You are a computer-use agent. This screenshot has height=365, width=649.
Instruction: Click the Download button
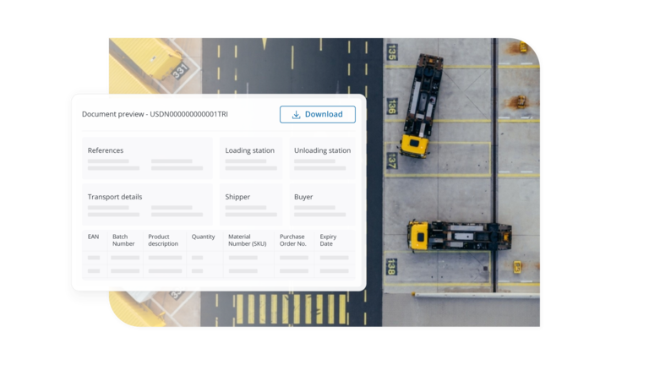(318, 114)
